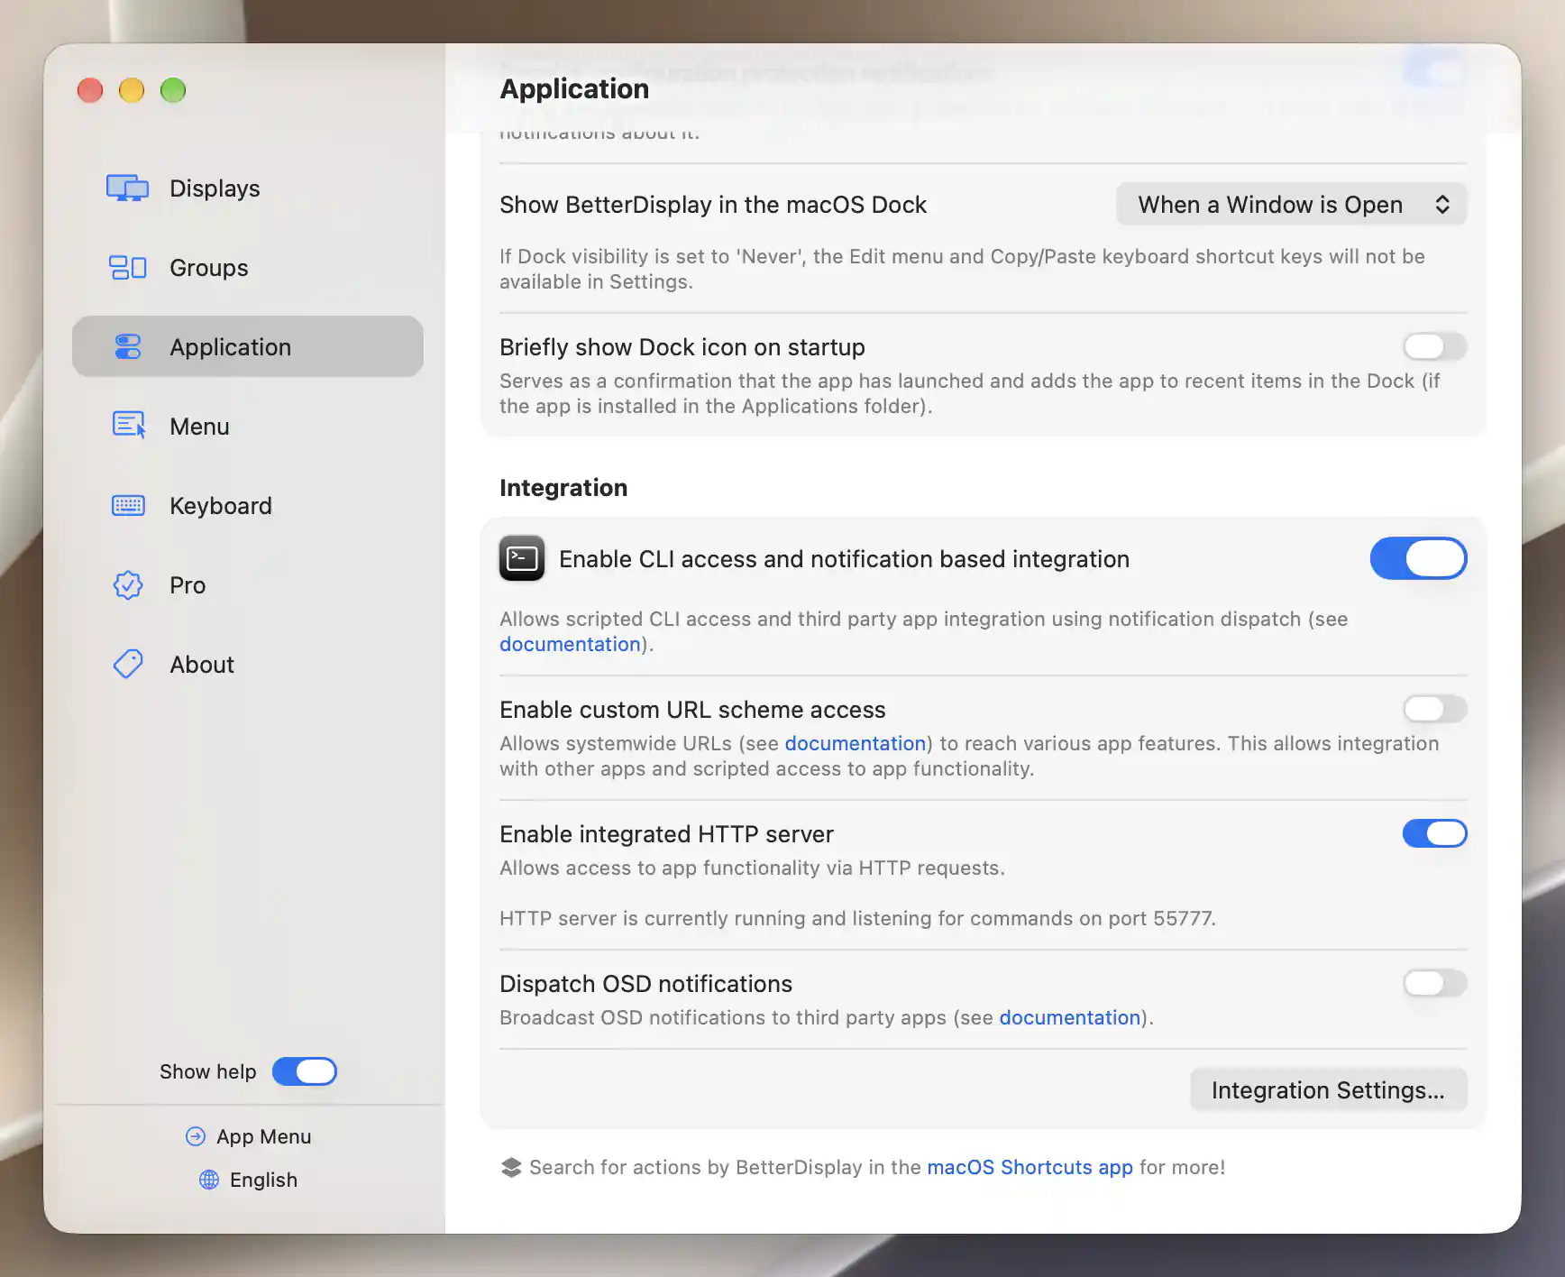Enable Dispatch OSD notifications switch
1565x1277 pixels.
(x=1434, y=983)
